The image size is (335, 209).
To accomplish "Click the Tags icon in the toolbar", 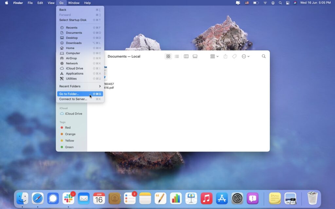I will (234, 56).
